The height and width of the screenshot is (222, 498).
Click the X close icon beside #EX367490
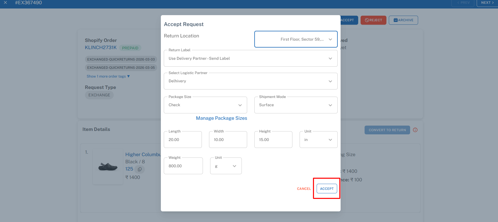pyautogui.click(x=5, y=3)
